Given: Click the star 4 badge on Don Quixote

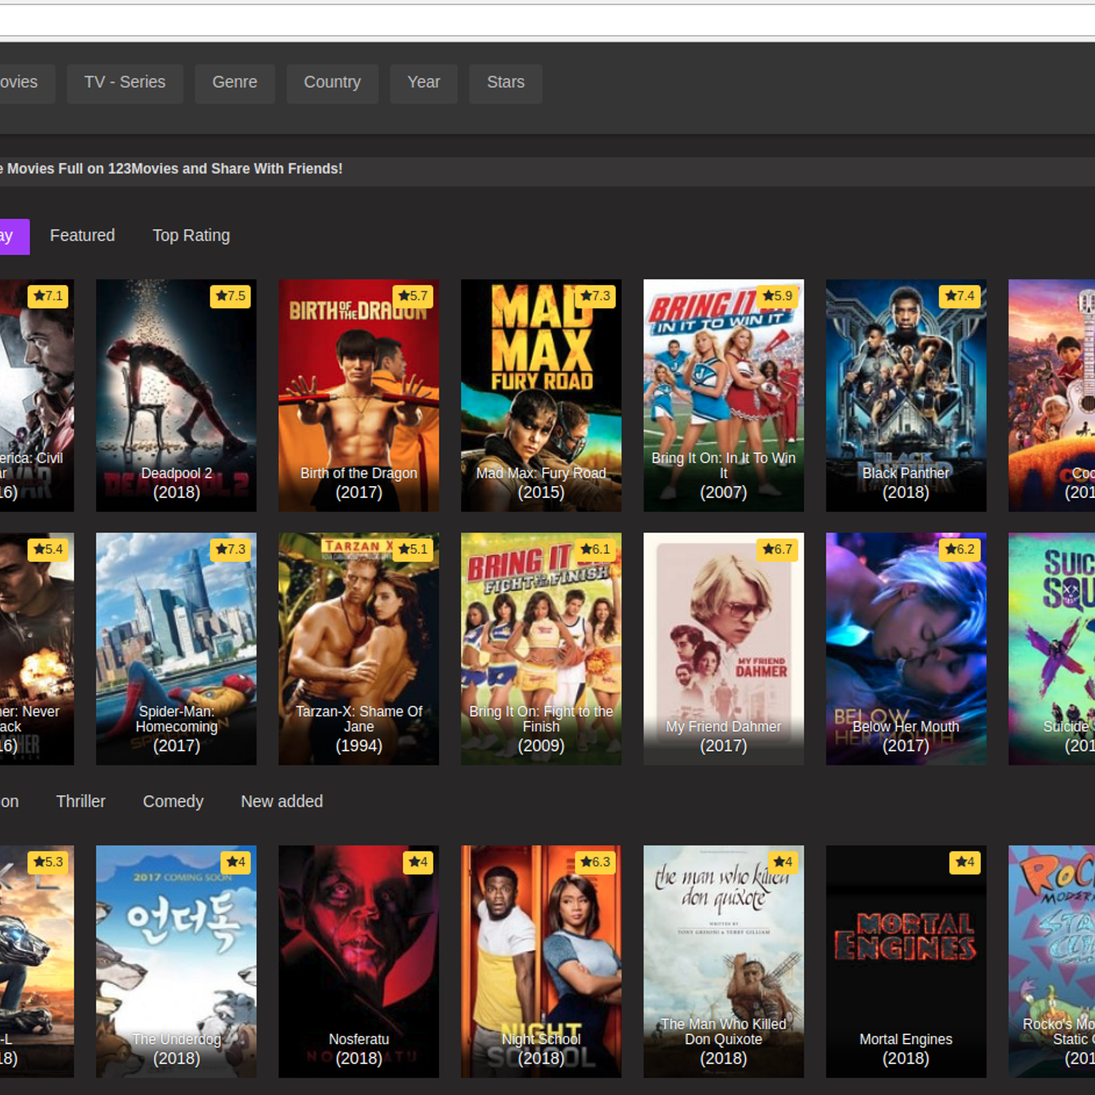Looking at the screenshot, I should coord(783,862).
